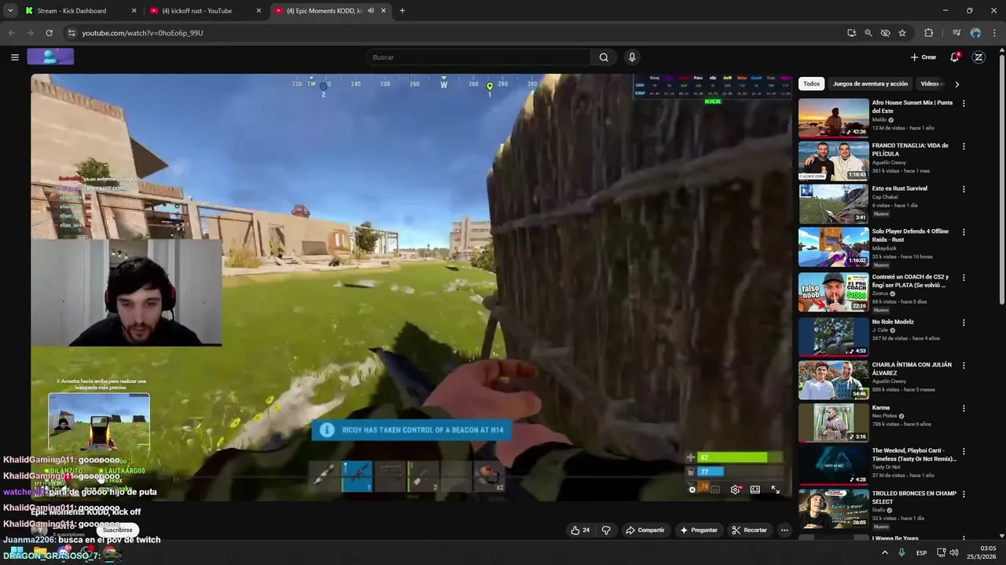Open ESP keyboard language indicator
The width and height of the screenshot is (1006, 565).
[x=921, y=552]
